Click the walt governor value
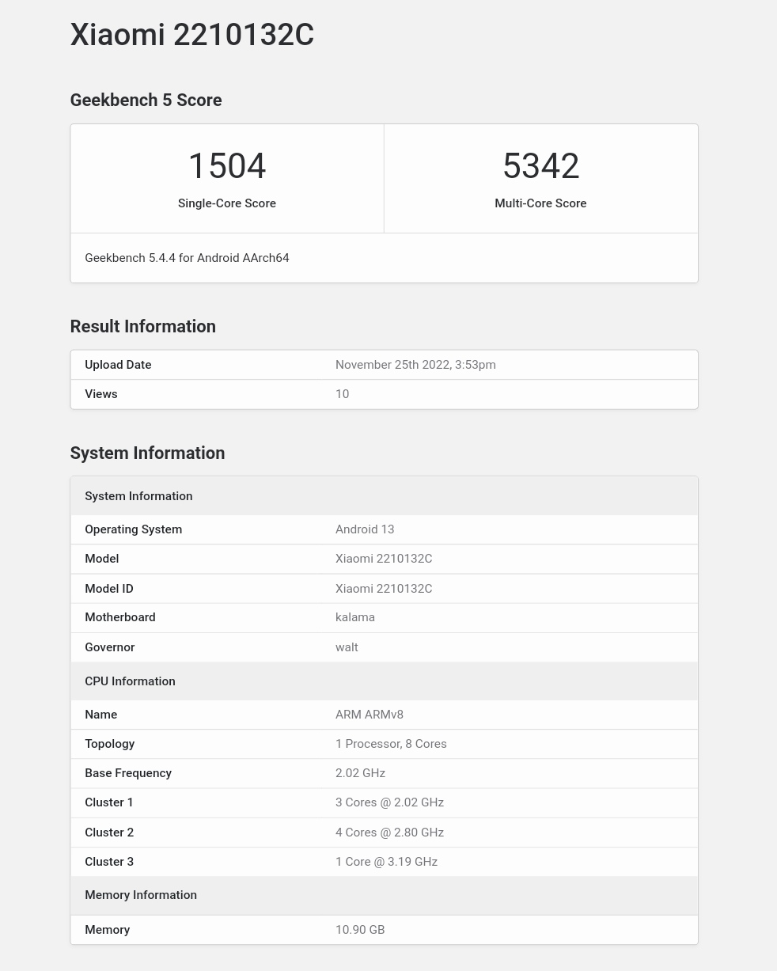The width and height of the screenshot is (777, 971). 347,647
